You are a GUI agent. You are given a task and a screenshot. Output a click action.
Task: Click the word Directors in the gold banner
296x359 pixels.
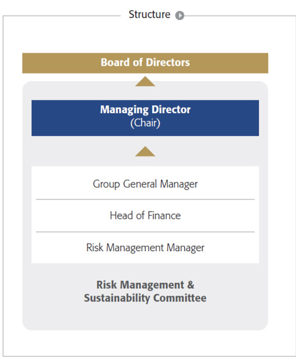tap(168, 62)
